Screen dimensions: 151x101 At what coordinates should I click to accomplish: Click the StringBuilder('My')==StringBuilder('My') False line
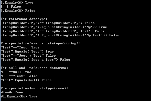48,23
